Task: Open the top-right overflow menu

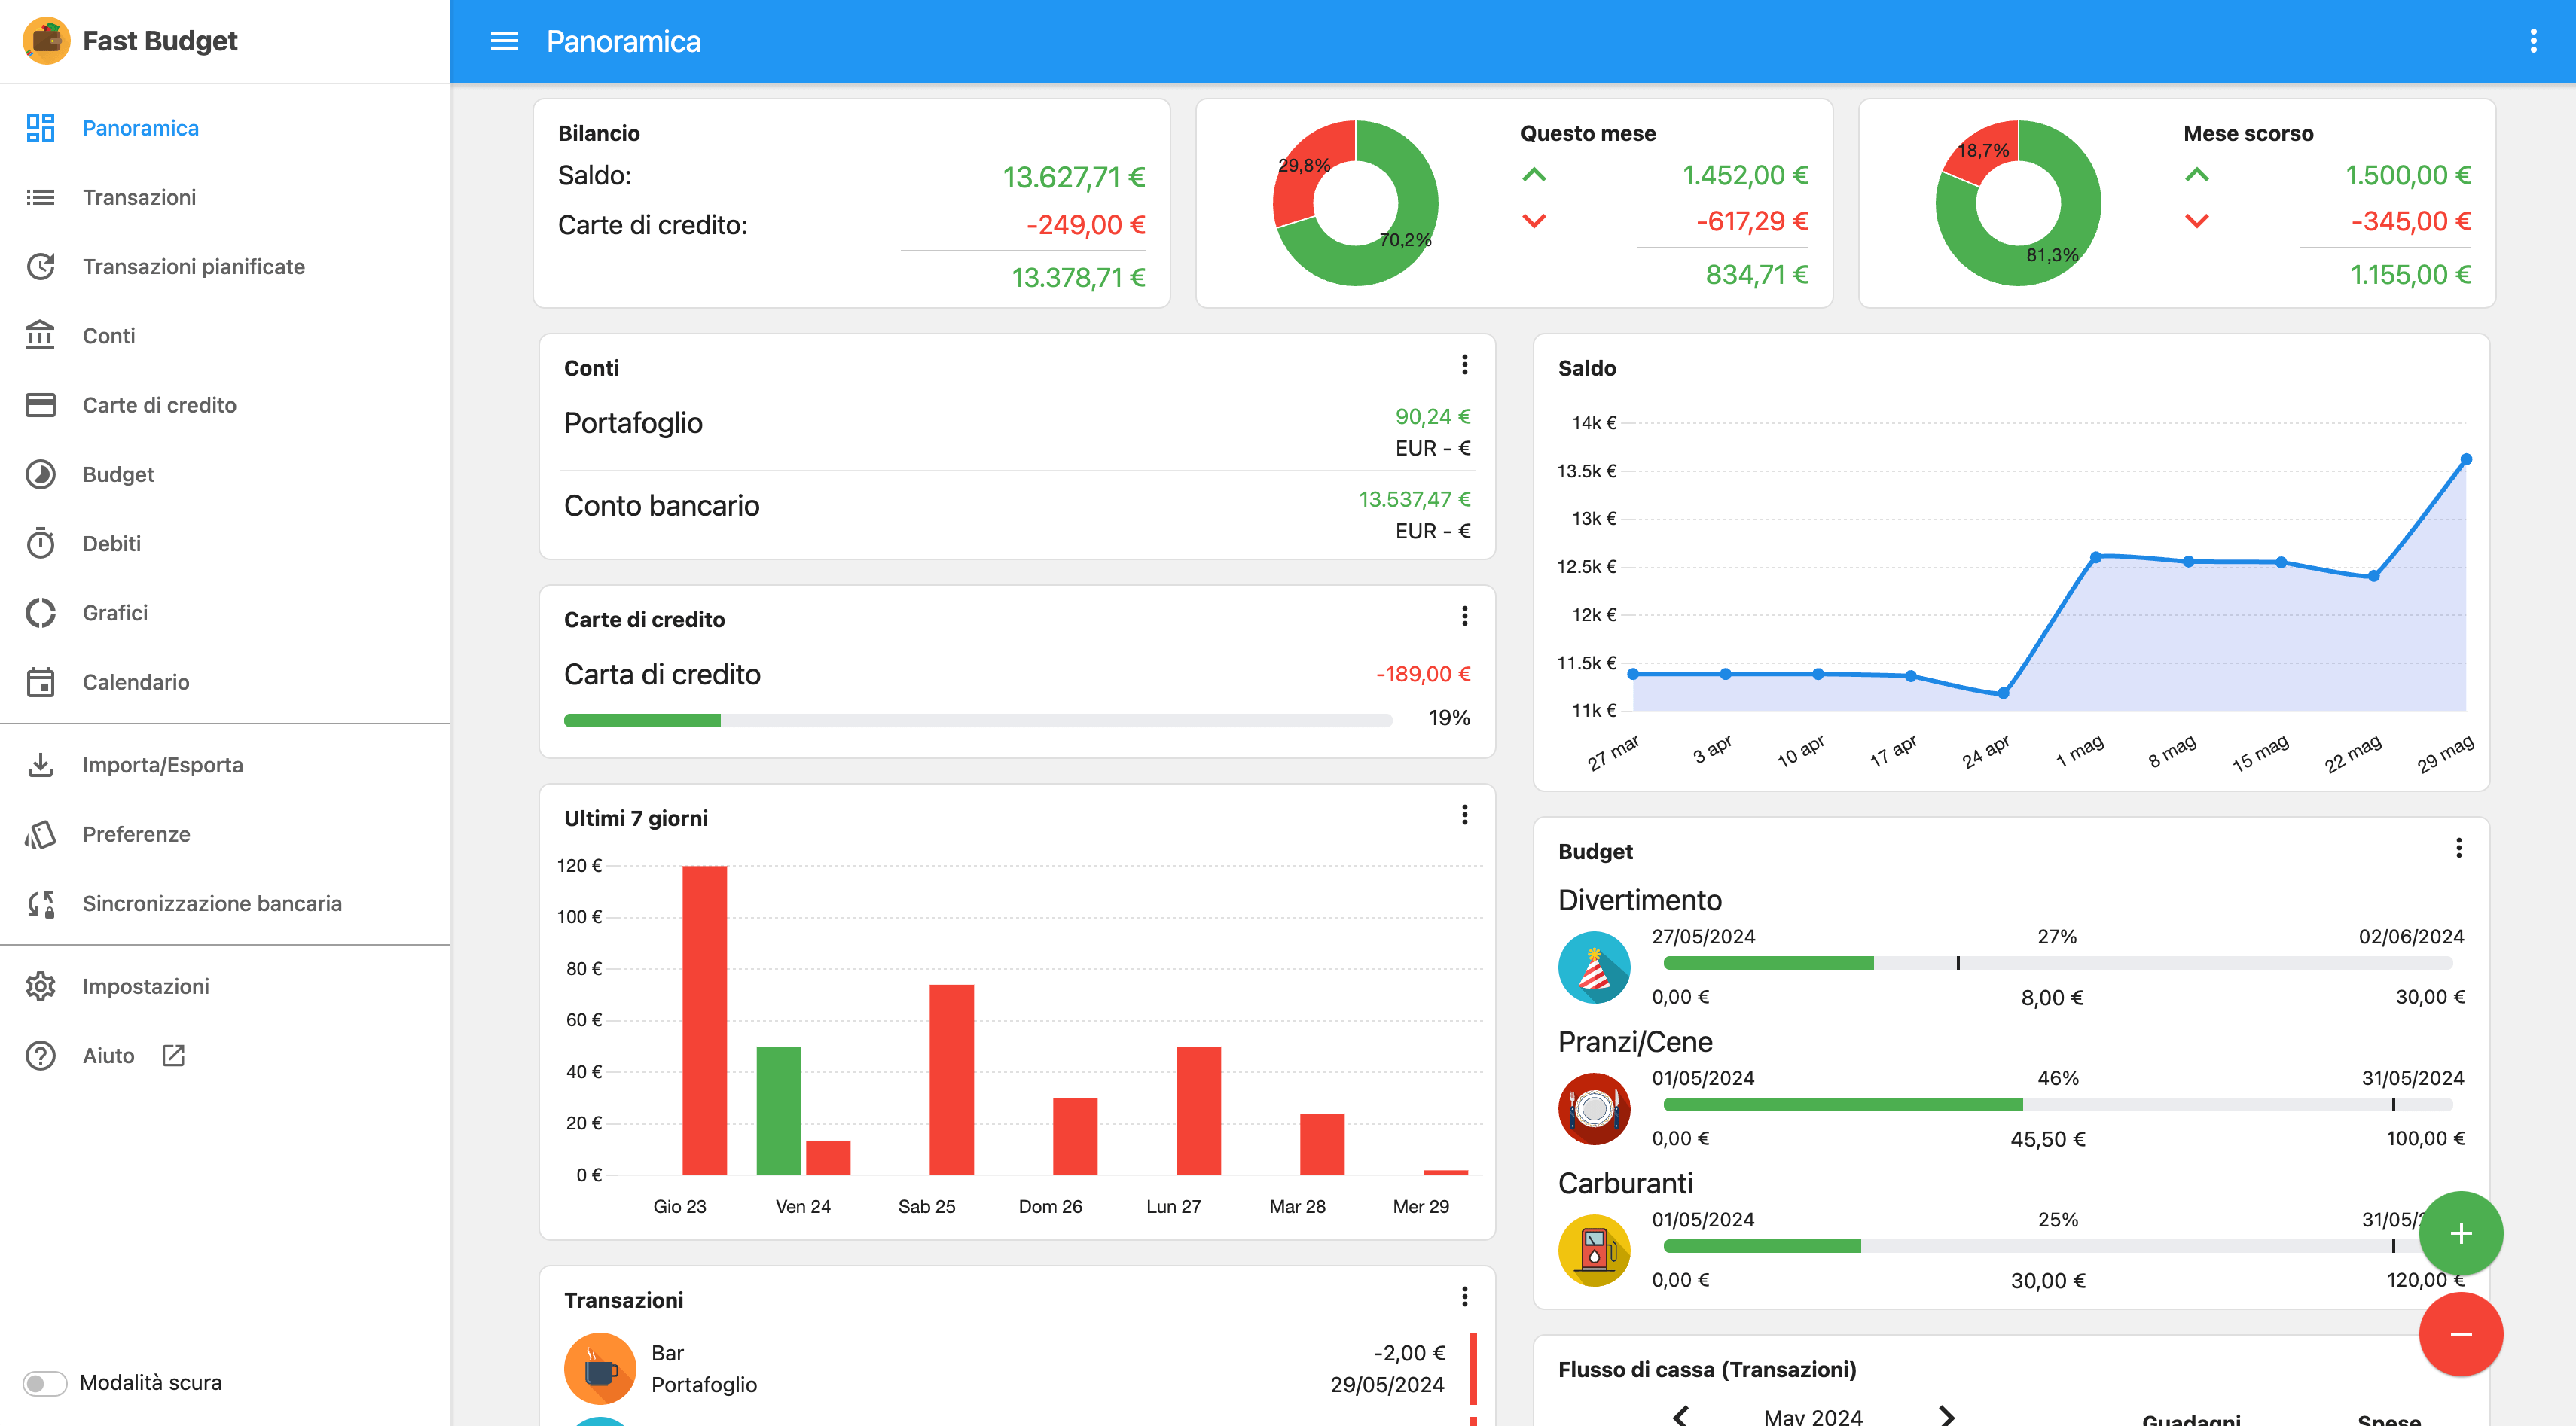Action: point(2532,41)
